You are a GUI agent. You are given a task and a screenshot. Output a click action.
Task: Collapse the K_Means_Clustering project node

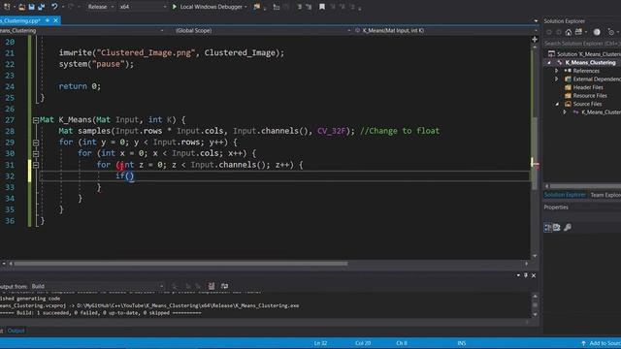click(x=549, y=62)
